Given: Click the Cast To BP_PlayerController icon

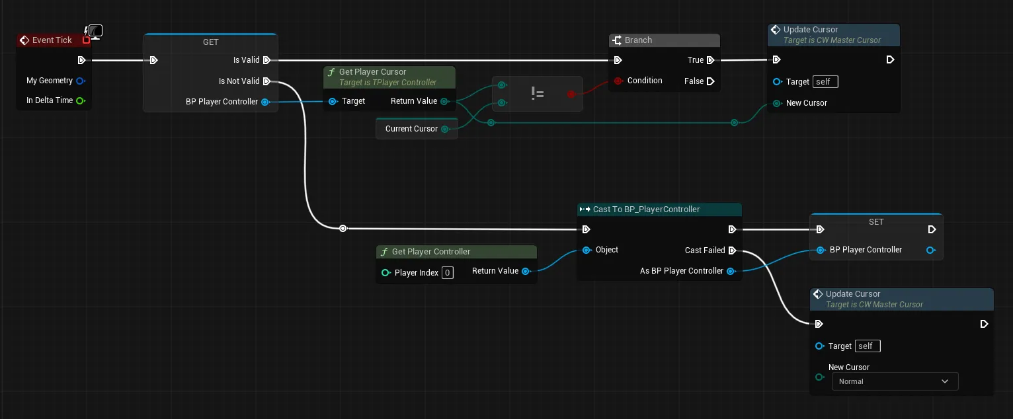Looking at the screenshot, I should pyautogui.click(x=585, y=209).
